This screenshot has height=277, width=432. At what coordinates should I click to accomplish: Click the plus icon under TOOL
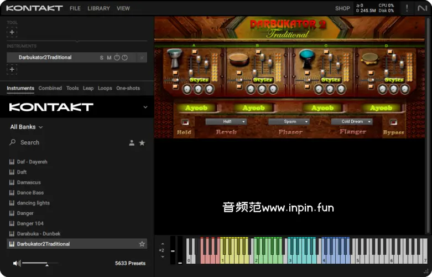coord(12,32)
